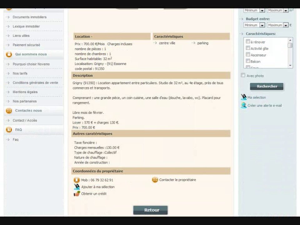
Task: Click the Caractéristiques list scrollbar thumb
Action: pos(290,45)
